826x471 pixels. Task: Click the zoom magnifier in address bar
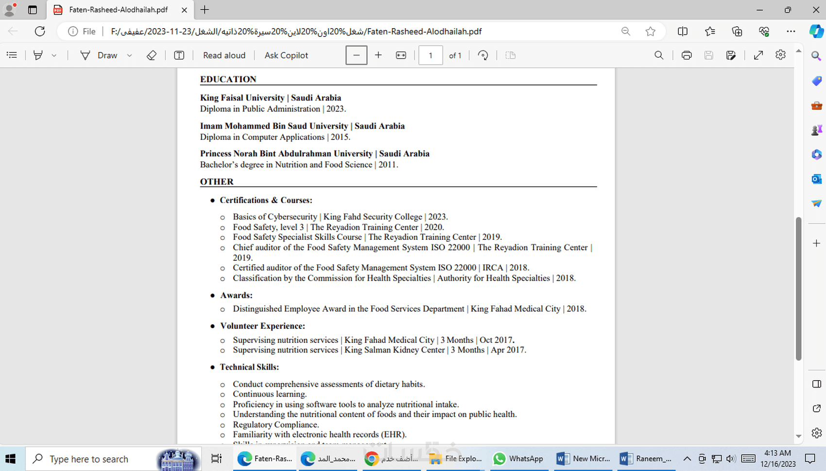click(x=626, y=32)
